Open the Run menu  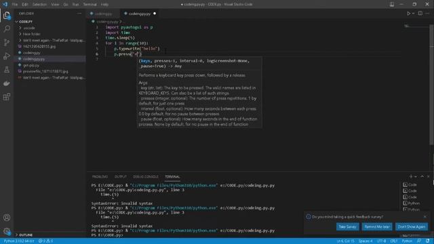tap(75, 5)
